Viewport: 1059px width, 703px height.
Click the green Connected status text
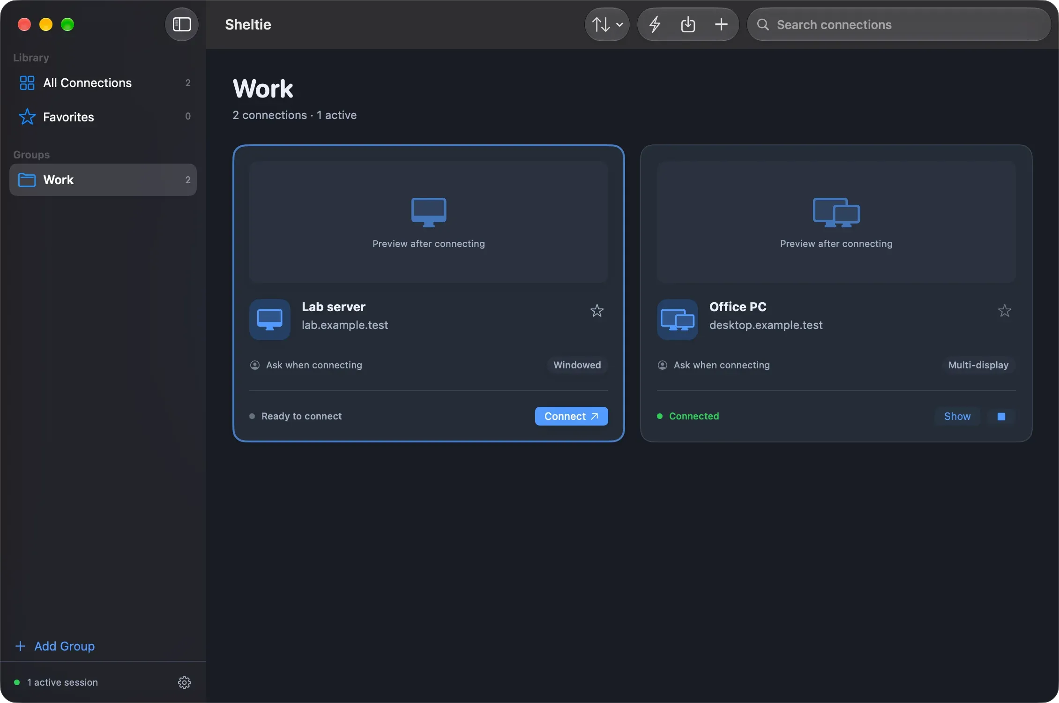[694, 416]
